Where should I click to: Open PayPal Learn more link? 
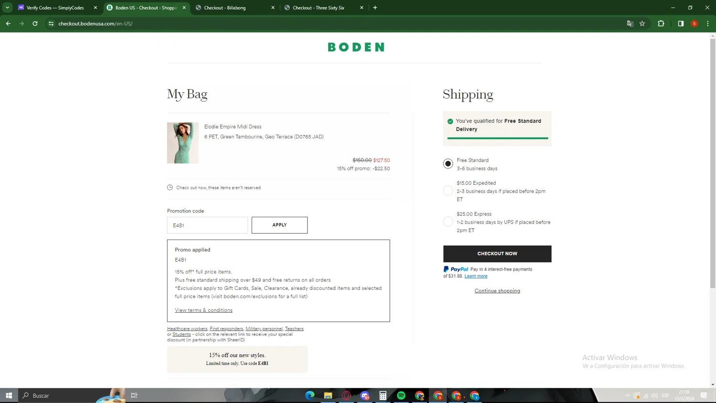[476, 276]
